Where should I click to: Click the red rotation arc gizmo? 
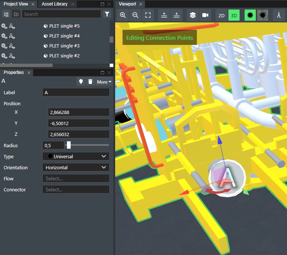(218, 191)
